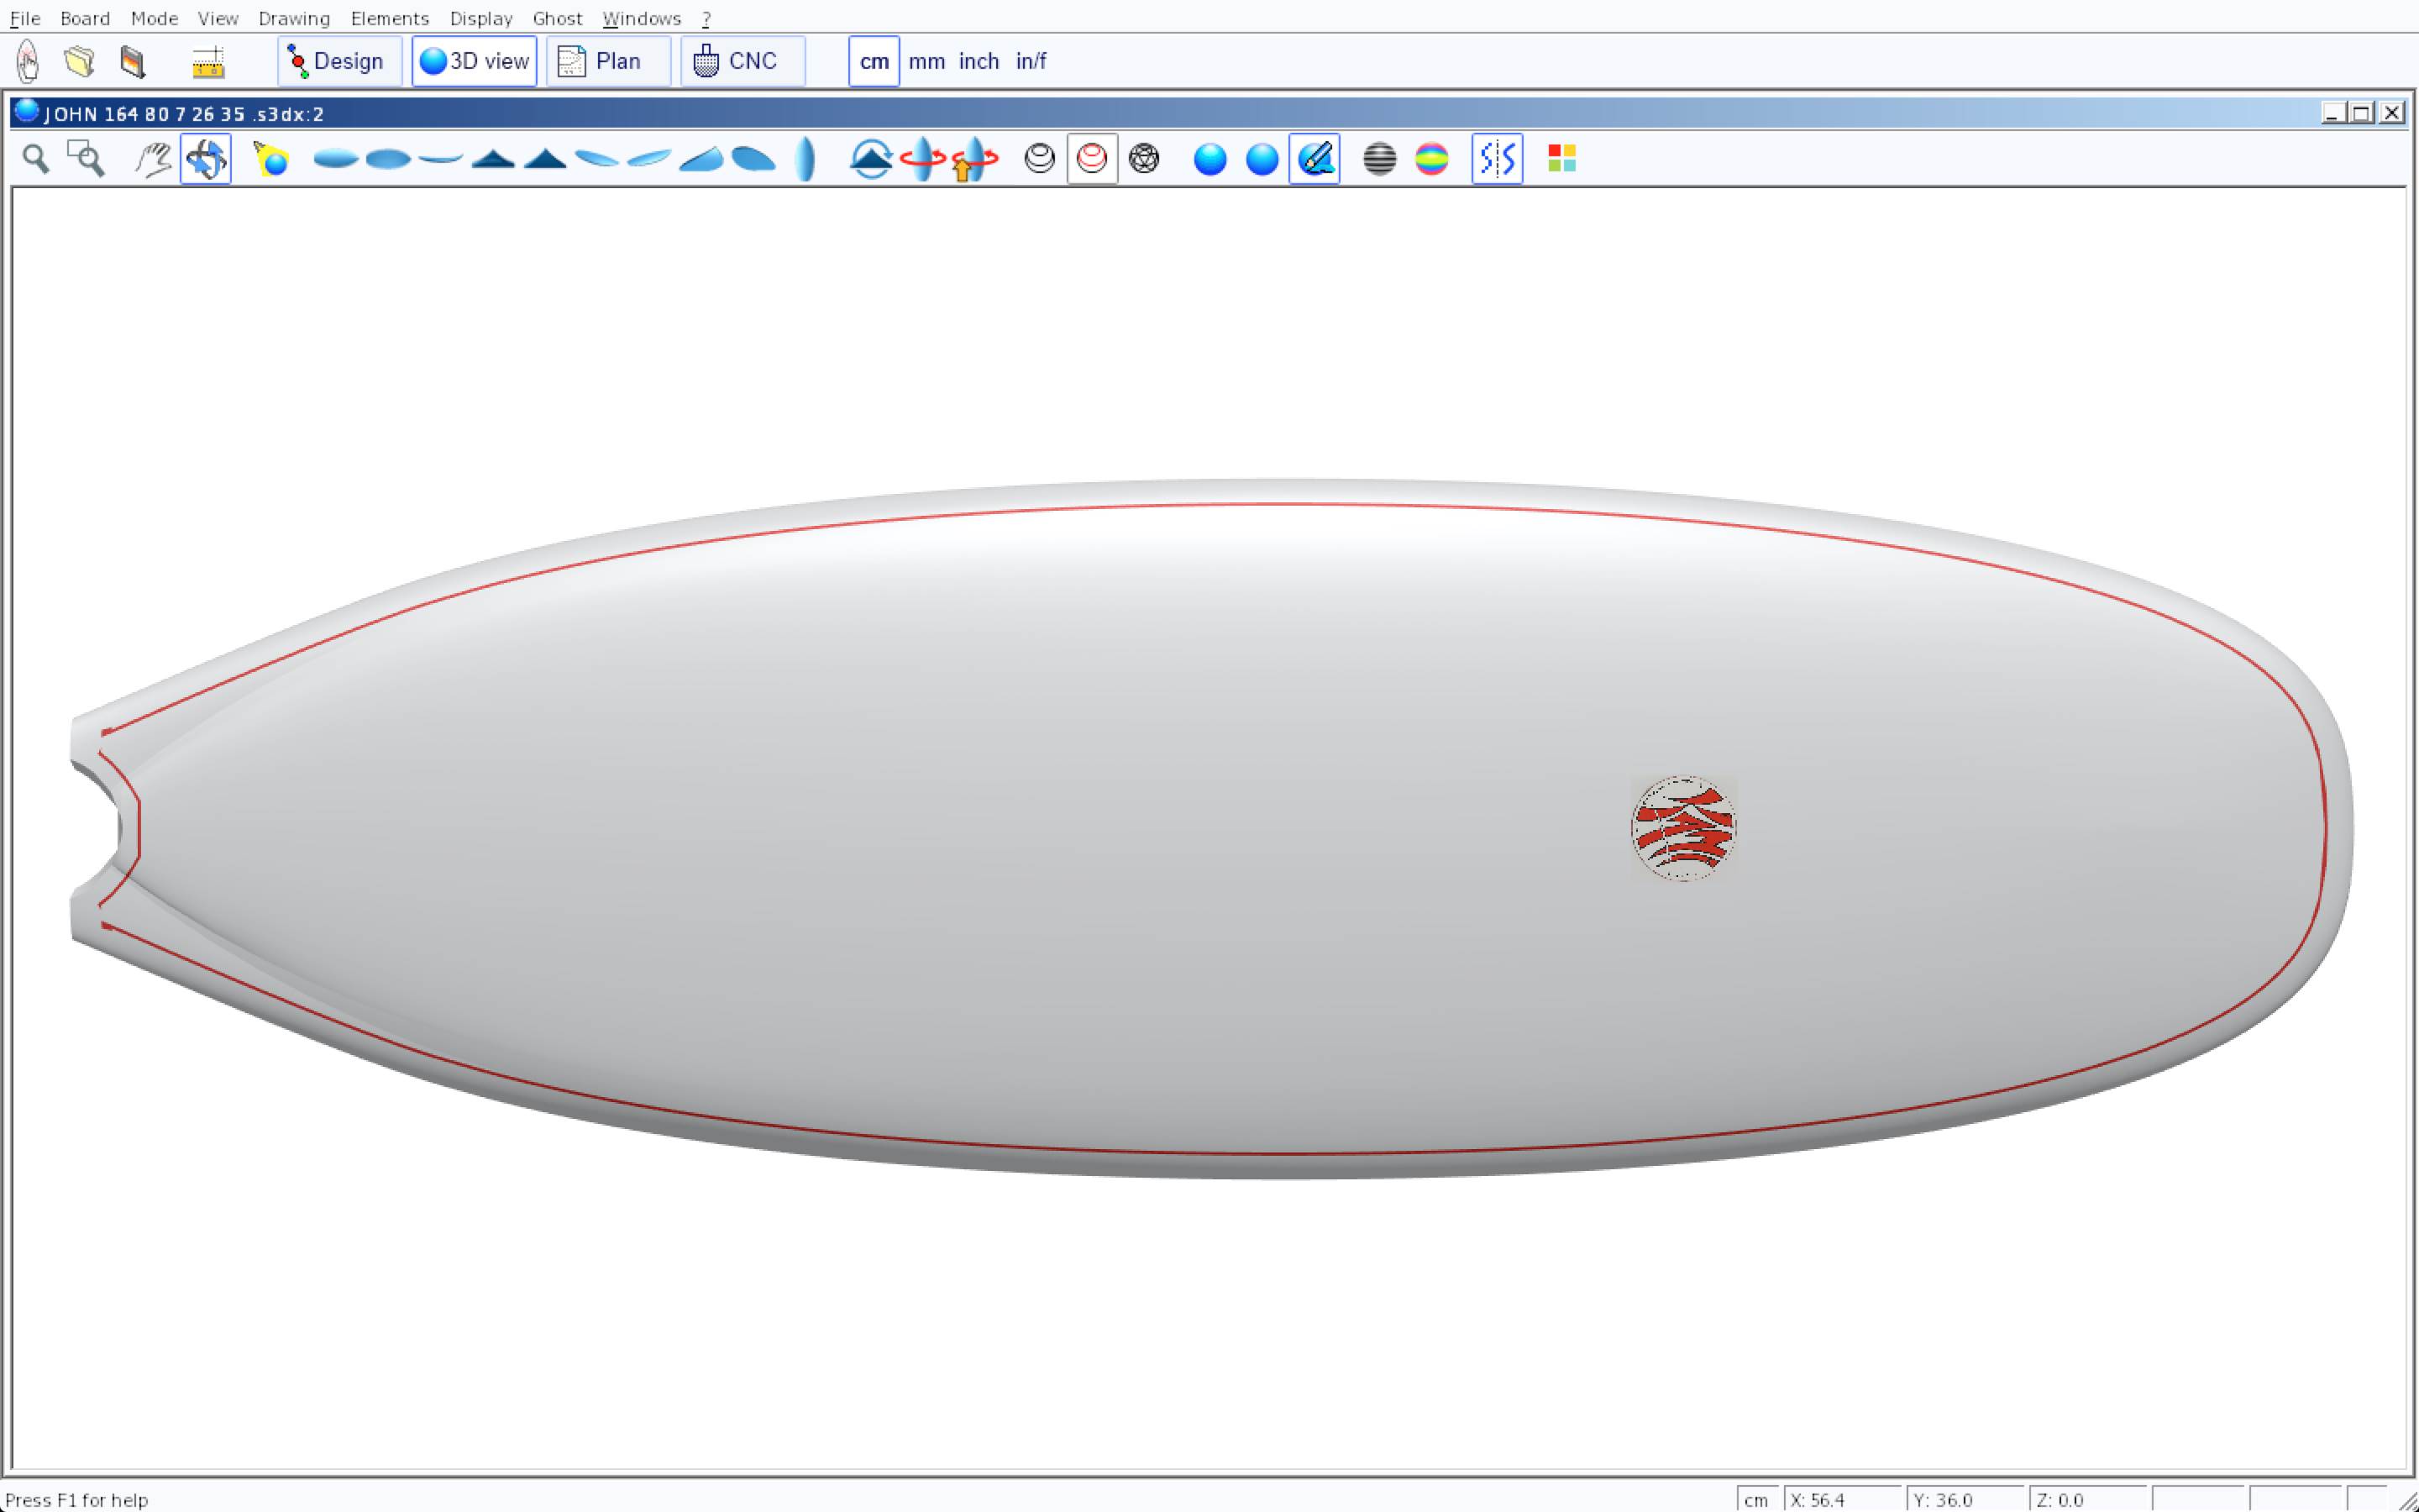2419x1512 pixels.
Task: Activate the hand pan tool
Action: pyautogui.click(x=153, y=159)
